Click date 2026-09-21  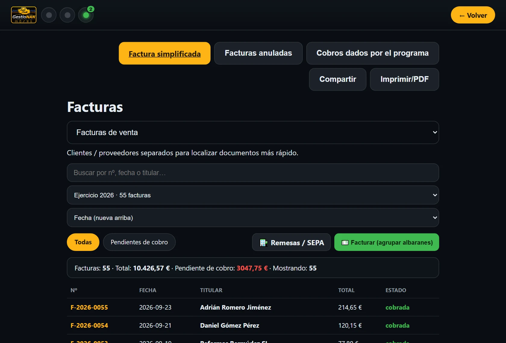155,326
